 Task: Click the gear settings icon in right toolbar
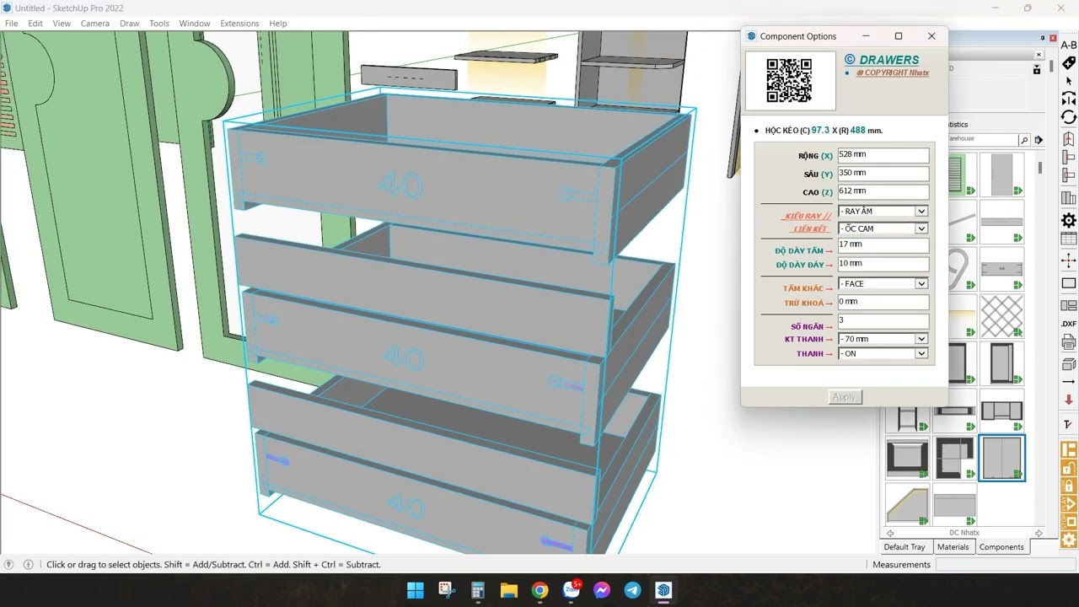(1068, 220)
